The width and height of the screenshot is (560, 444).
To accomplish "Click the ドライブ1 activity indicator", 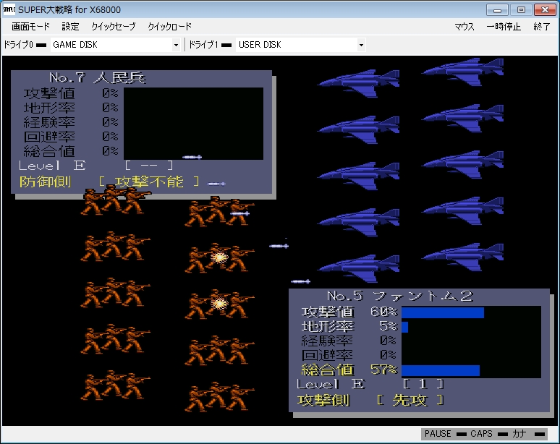I will pos(226,45).
